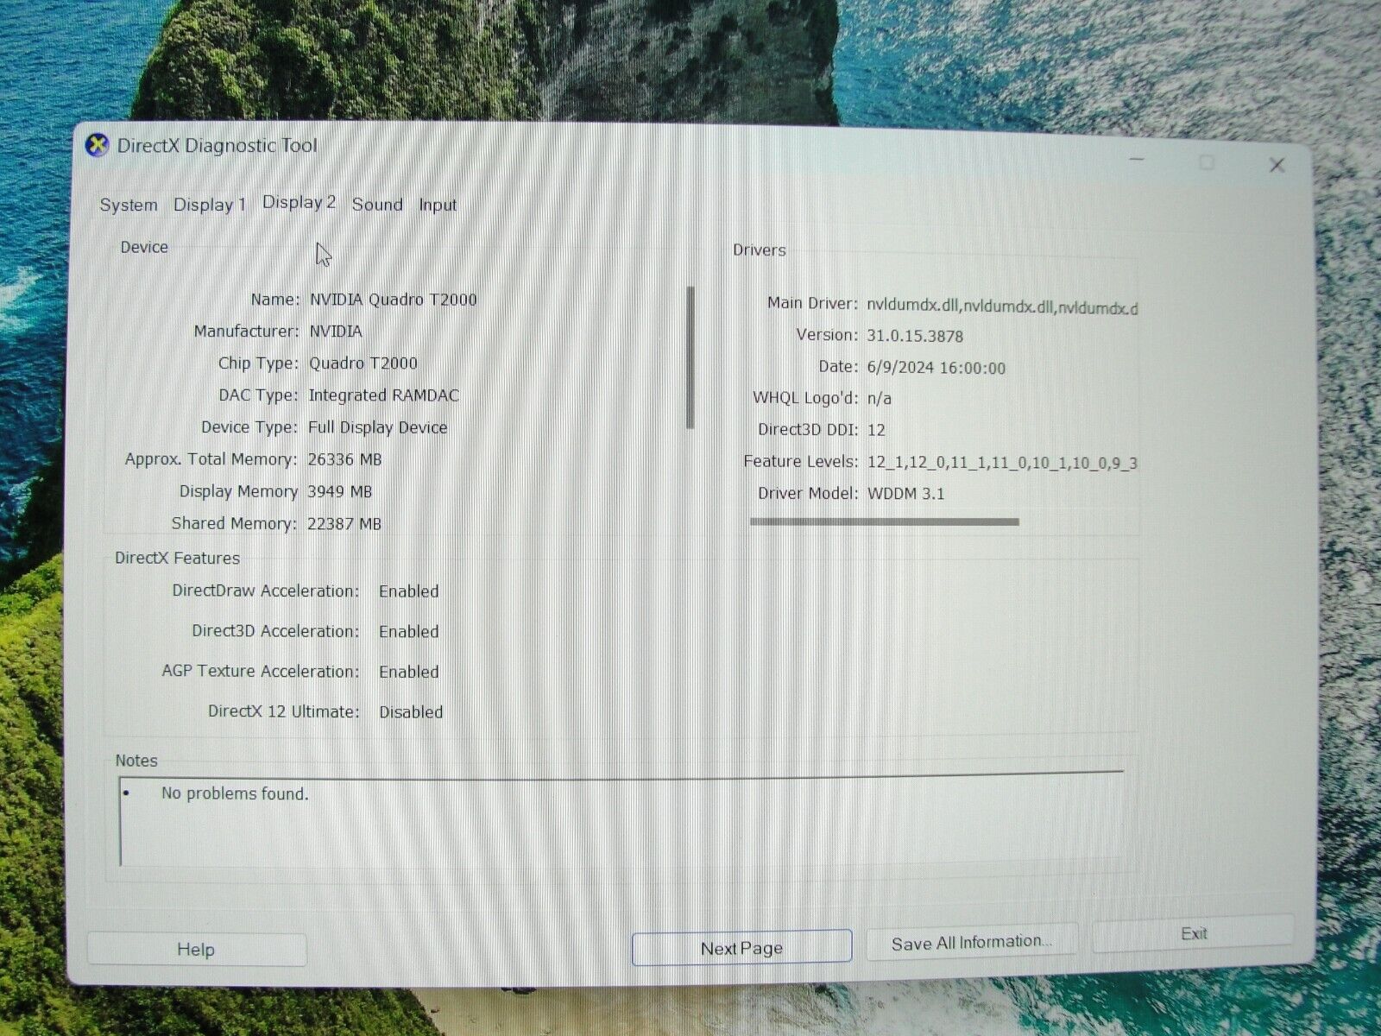Image resolution: width=1381 pixels, height=1036 pixels.
Task: Open the Input tab
Action: (438, 205)
